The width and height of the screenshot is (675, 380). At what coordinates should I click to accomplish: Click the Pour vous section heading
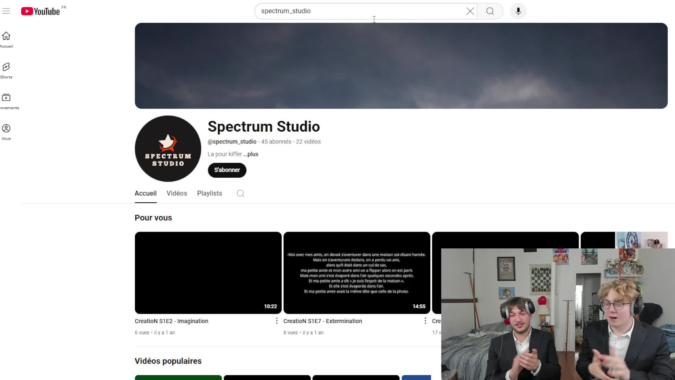click(x=153, y=218)
